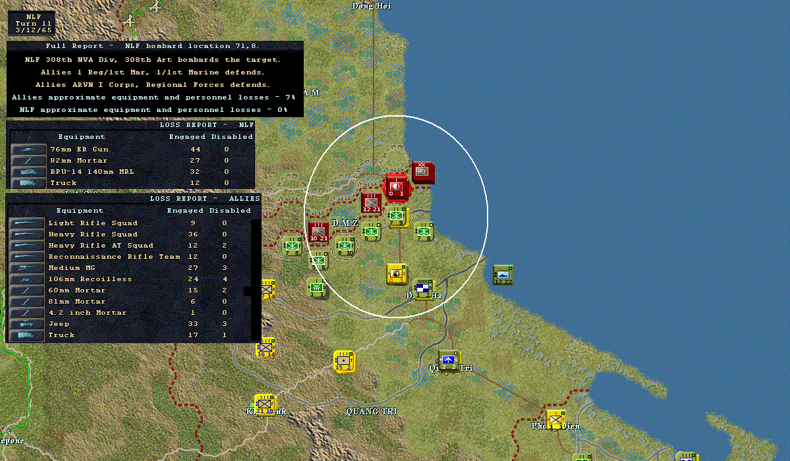Select the yellow 7-14 counter beside the report panel
Viewport: 790px width, 461px height.
pos(268,290)
